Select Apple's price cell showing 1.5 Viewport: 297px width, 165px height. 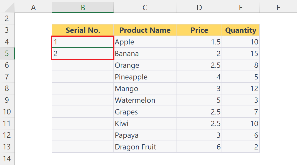point(199,42)
